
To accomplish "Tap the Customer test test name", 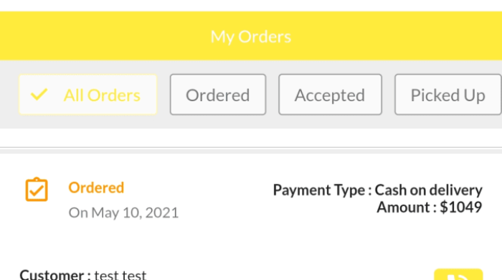I will [x=120, y=275].
